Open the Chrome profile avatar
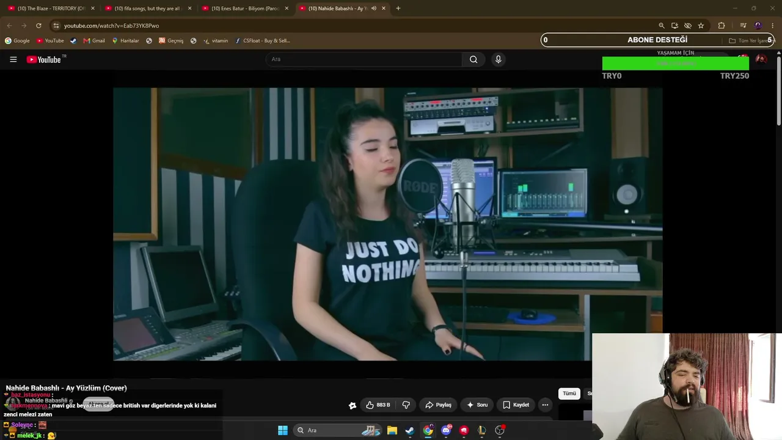 [758, 26]
